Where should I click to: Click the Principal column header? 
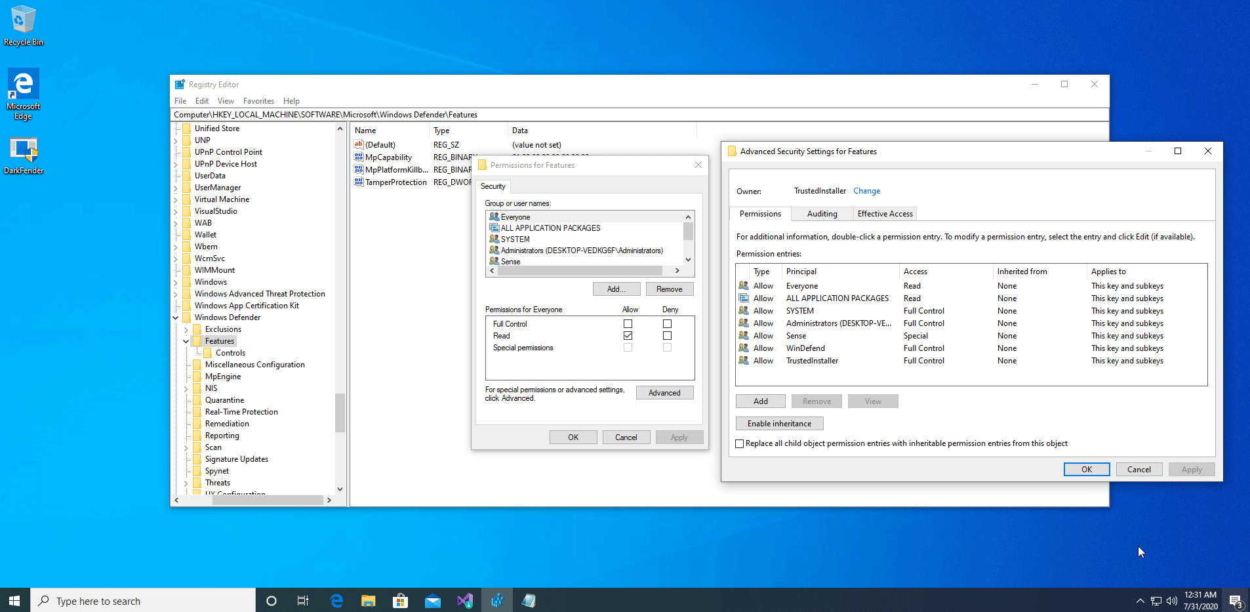point(801,272)
